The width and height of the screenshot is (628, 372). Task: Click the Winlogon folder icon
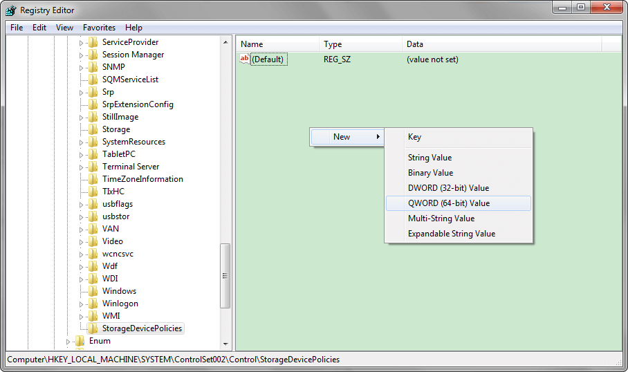(93, 304)
